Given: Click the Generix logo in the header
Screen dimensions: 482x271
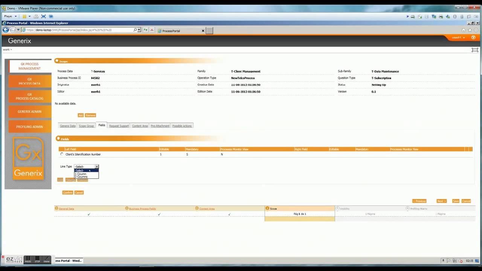Looking at the screenshot, I should coord(20,41).
